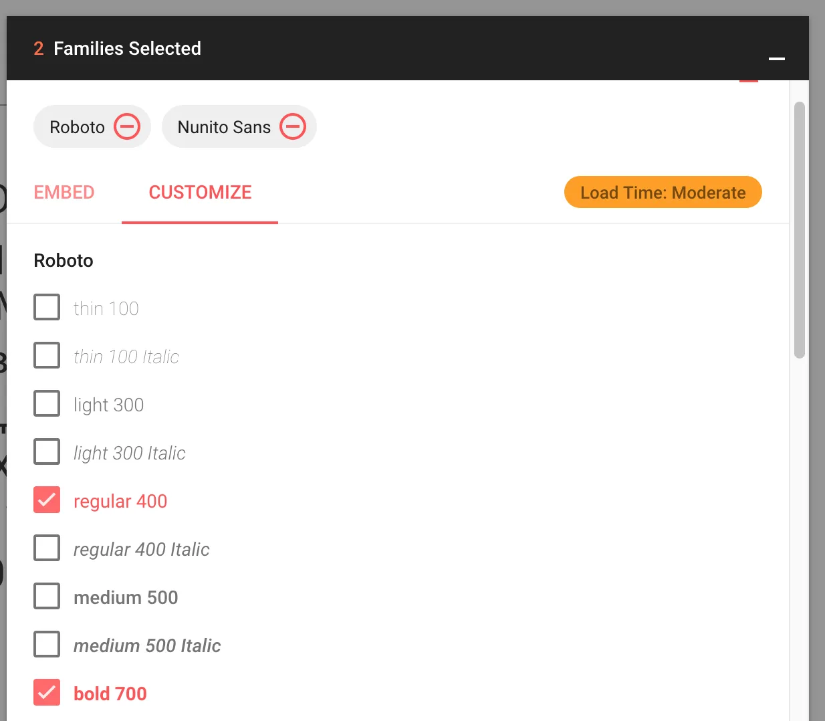Viewport: 825px width, 721px height.
Task: Click the 'regular 400' label text
Action: (x=120, y=501)
